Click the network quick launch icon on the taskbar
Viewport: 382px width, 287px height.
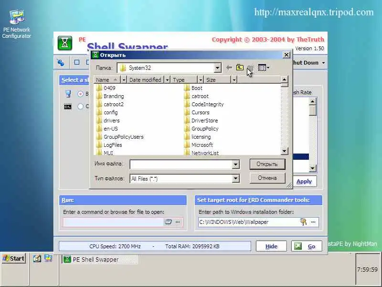click(48, 258)
